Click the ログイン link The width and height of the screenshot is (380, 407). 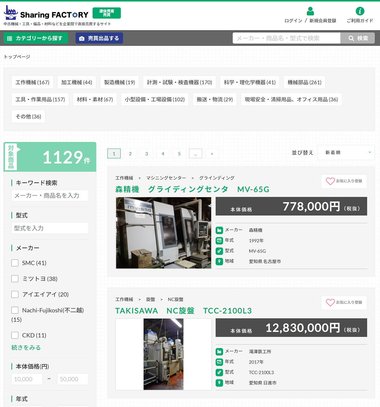[293, 21]
